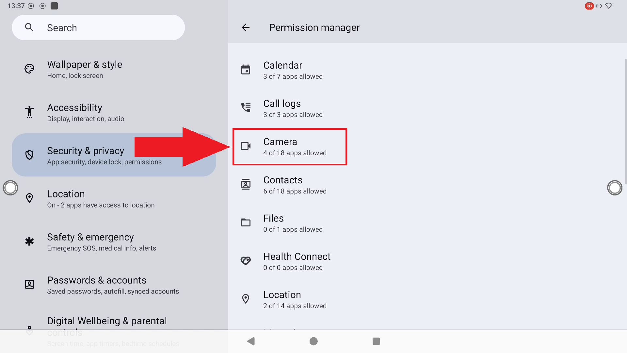
Task: Click the permission list scrollbar
Action: [625, 121]
